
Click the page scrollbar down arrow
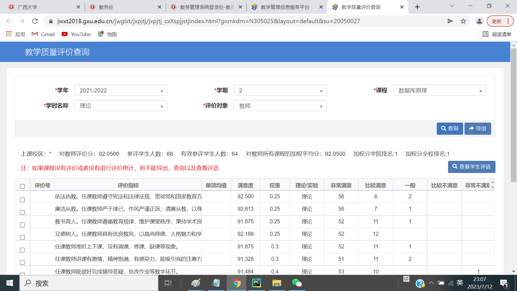pyautogui.click(x=513, y=272)
